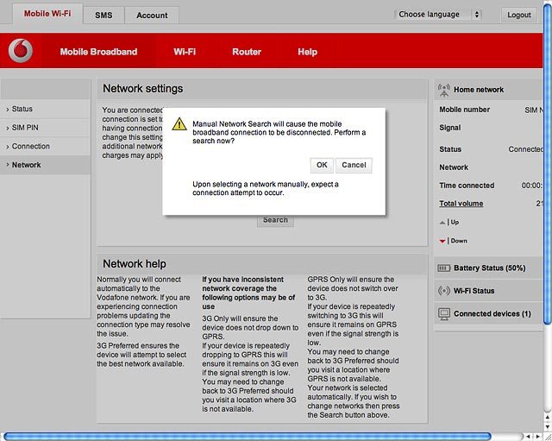Switch to the Mobile Wi-Fi tab

pyautogui.click(x=47, y=14)
